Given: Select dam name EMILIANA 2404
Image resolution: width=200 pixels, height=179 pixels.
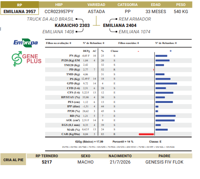Looking at the screenshot, I should (x=120, y=25).
